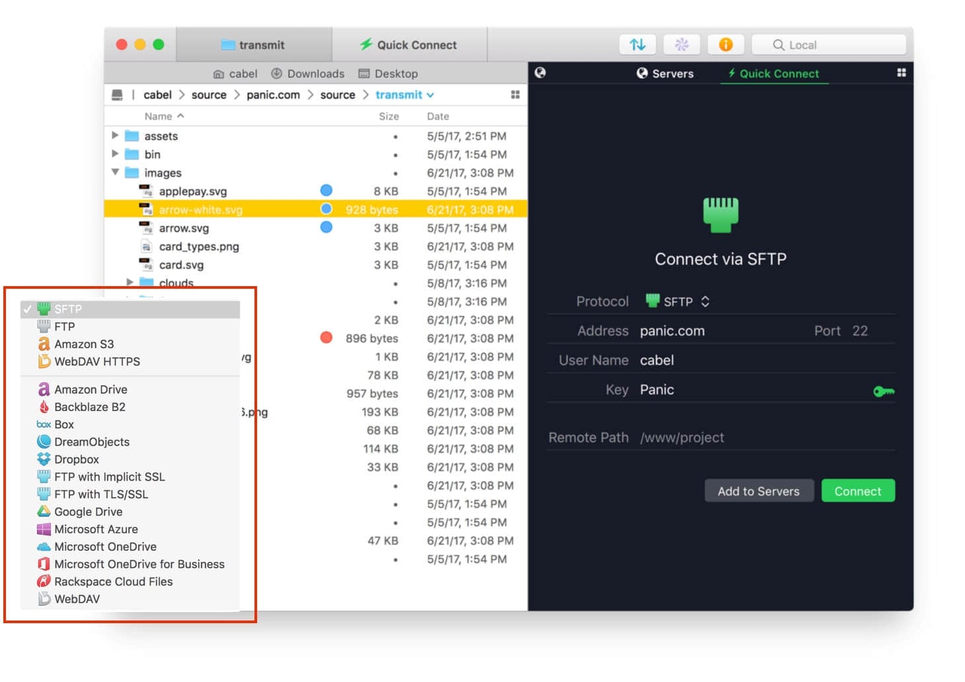
Task: Go to the Downloads favorite
Action: pos(308,73)
